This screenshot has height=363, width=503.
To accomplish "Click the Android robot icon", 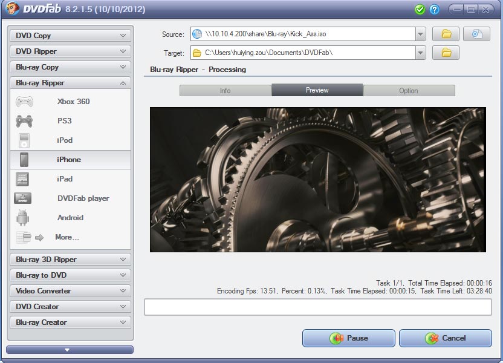I will pyautogui.click(x=22, y=218).
